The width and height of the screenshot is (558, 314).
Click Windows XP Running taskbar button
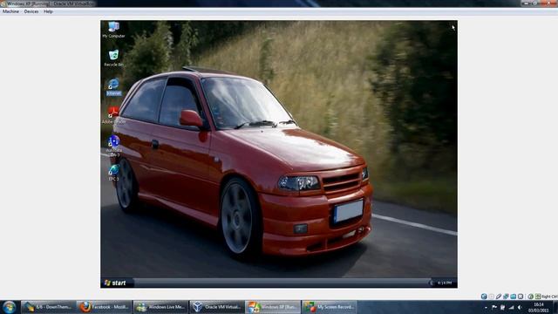click(x=273, y=307)
